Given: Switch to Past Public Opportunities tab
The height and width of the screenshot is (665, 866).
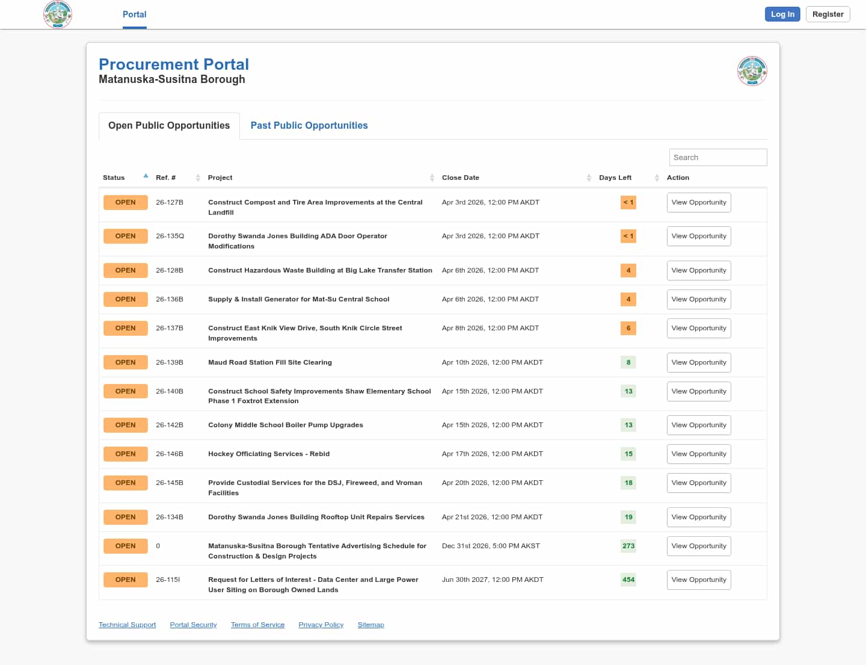Looking at the screenshot, I should click(309, 125).
